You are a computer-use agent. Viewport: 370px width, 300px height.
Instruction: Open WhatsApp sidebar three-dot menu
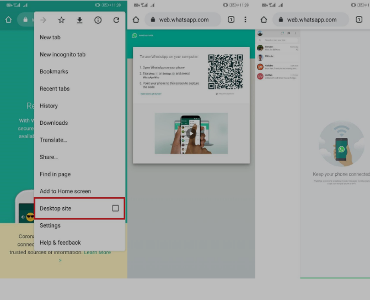click(x=295, y=33)
